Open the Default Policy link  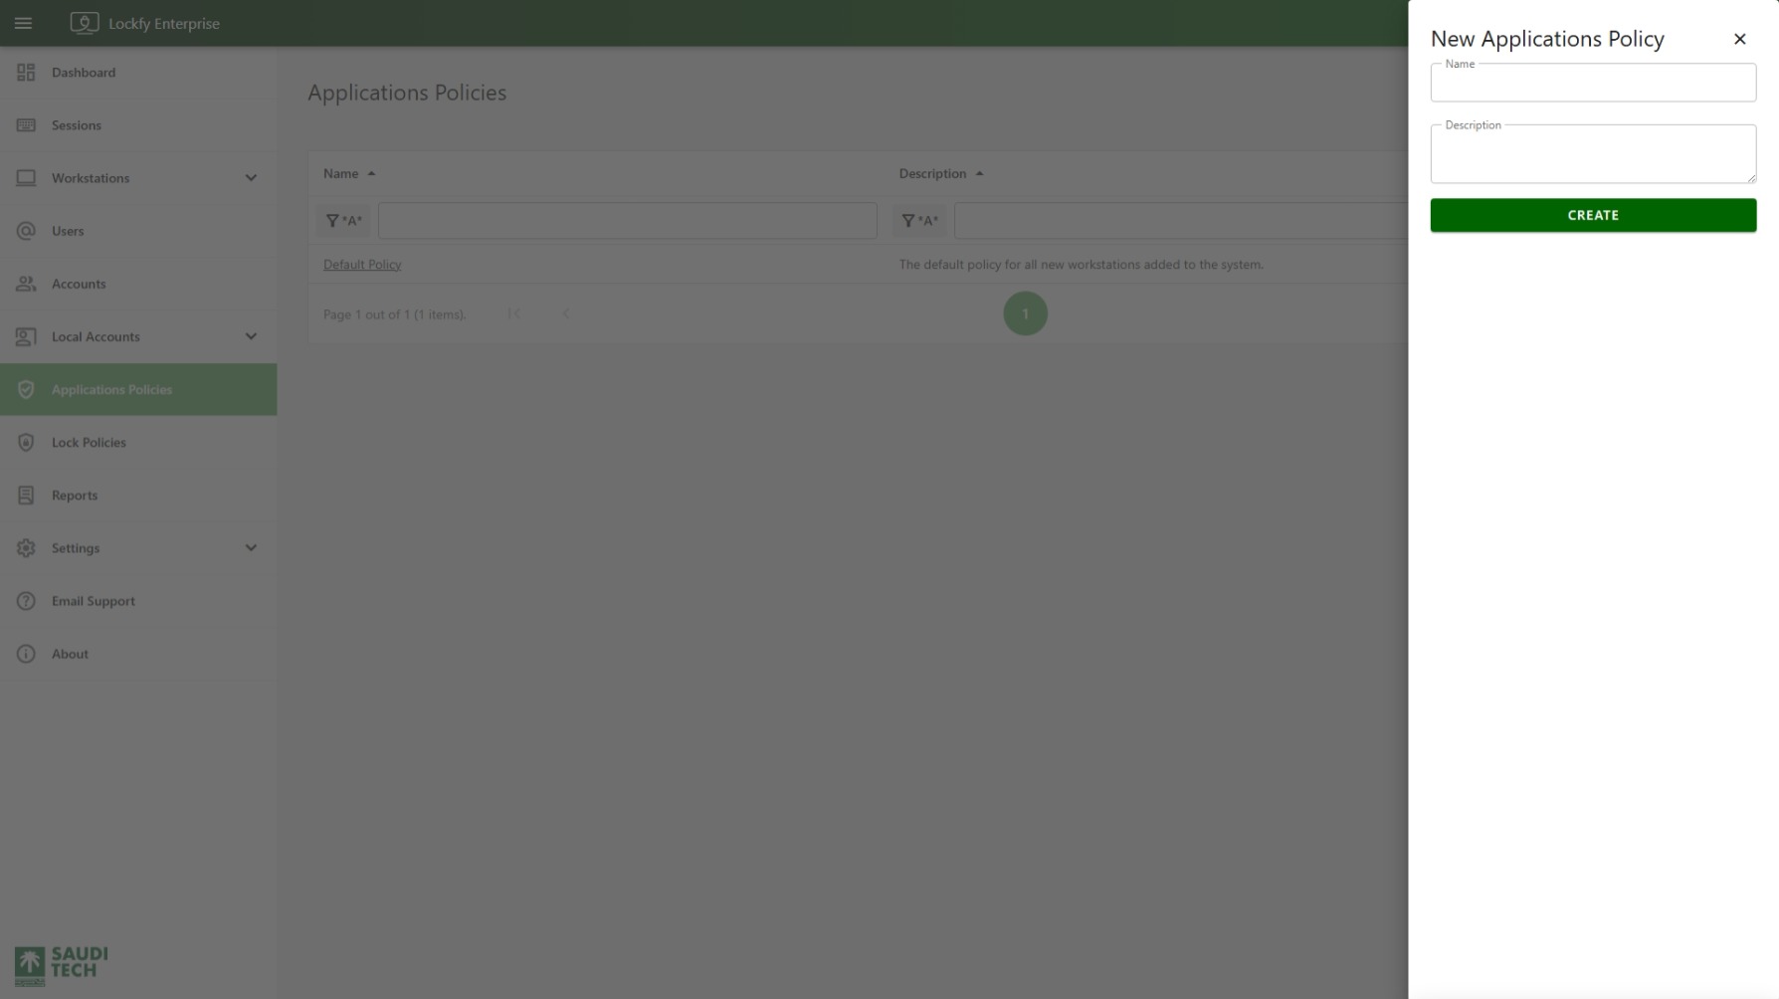tap(362, 265)
